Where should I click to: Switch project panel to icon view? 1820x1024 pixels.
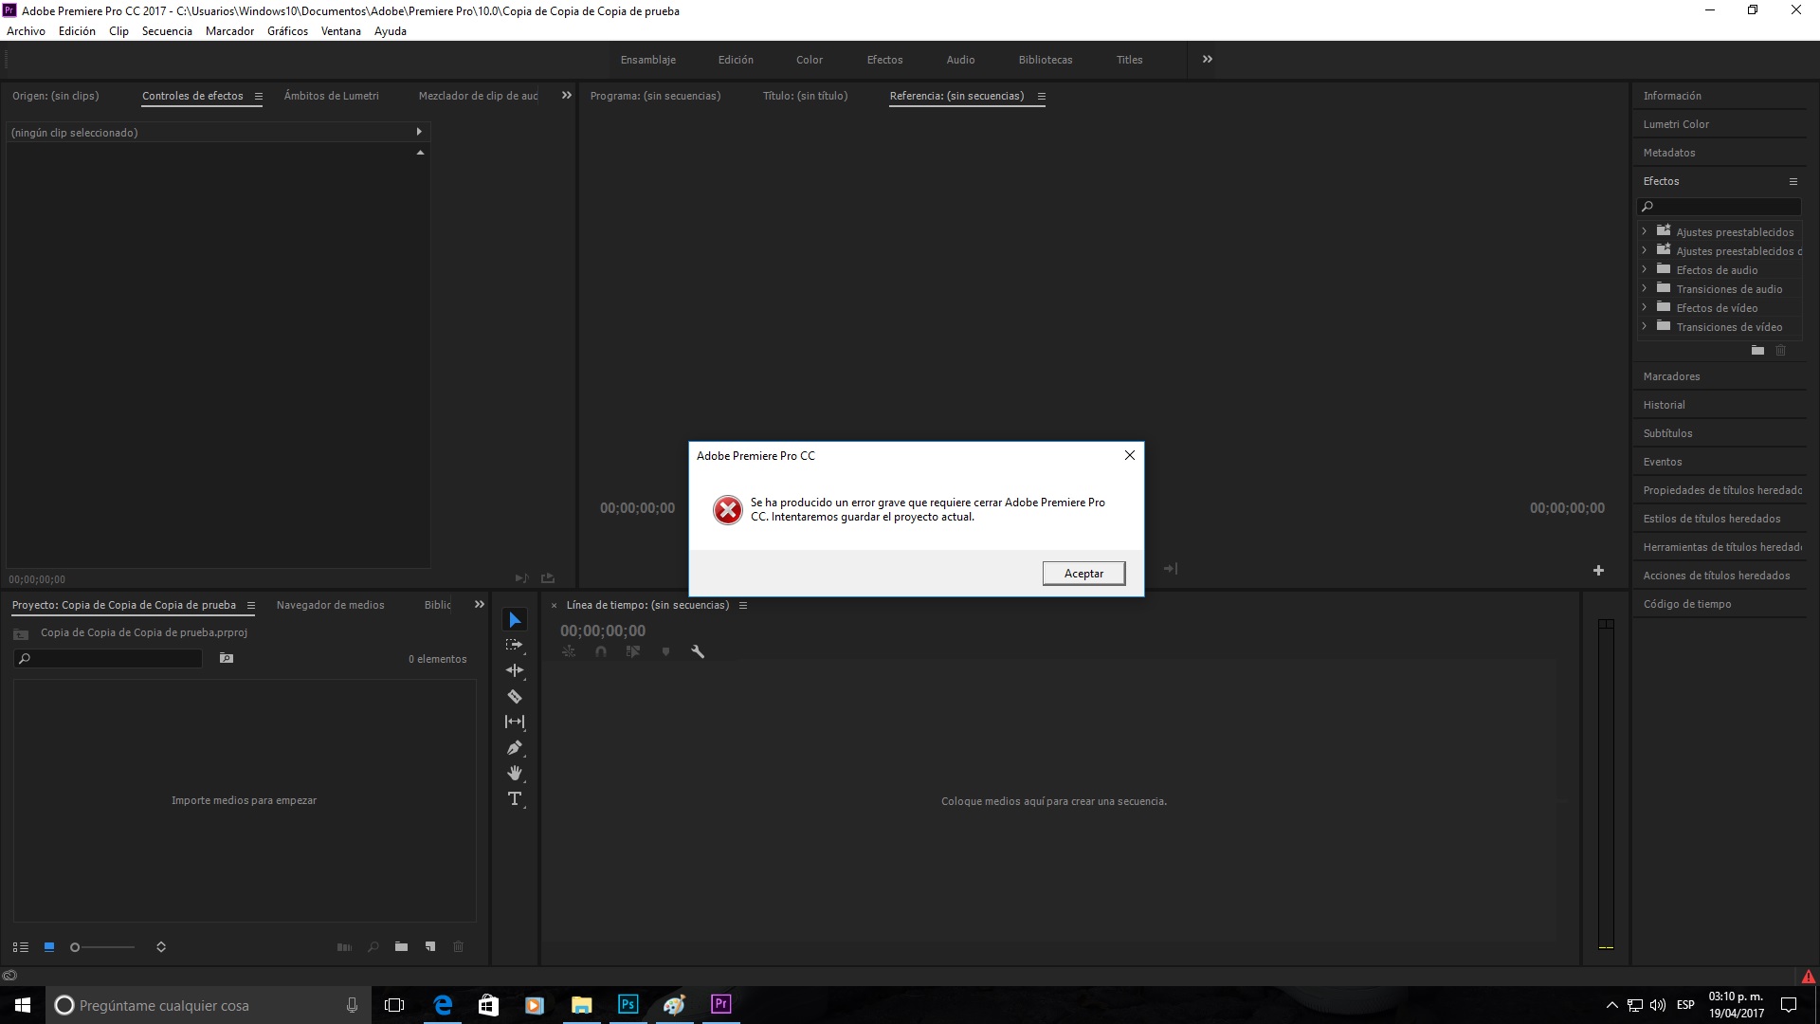49,946
